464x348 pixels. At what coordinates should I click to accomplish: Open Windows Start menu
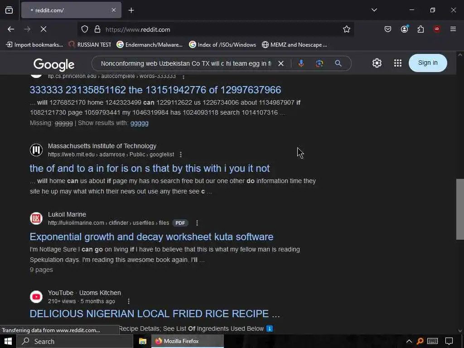8,341
